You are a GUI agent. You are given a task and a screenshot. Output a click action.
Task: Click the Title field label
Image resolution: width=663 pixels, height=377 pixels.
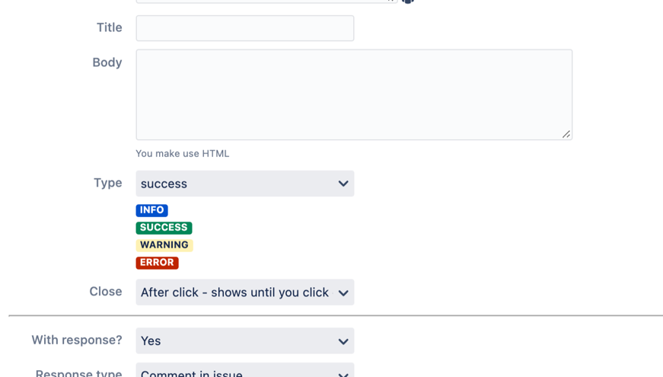pyautogui.click(x=109, y=27)
